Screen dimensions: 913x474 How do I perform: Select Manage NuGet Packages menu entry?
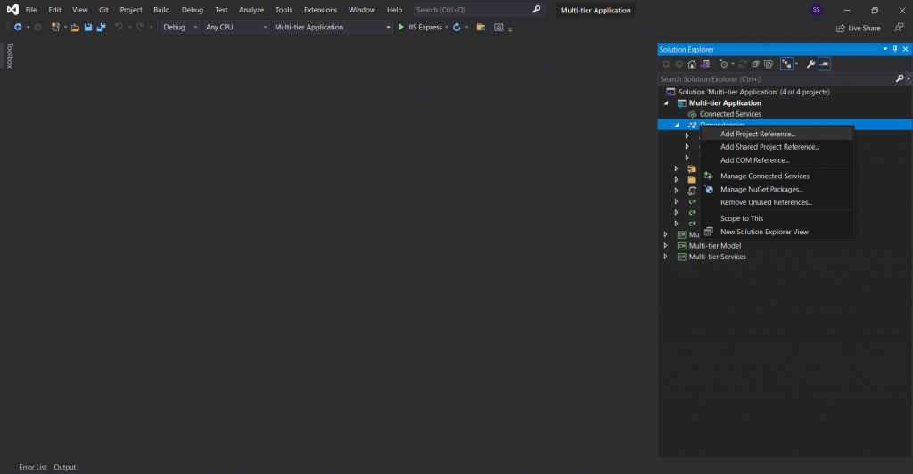[x=777, y=190]
